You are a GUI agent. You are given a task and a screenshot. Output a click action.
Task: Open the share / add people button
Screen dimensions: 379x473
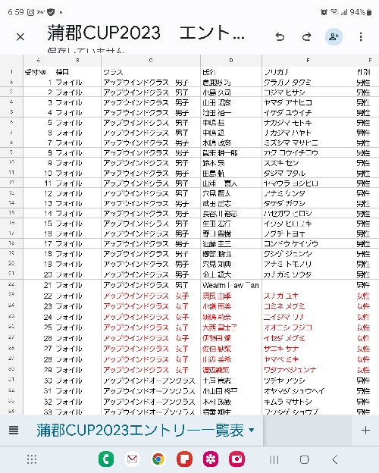click(x=334, y=37)
